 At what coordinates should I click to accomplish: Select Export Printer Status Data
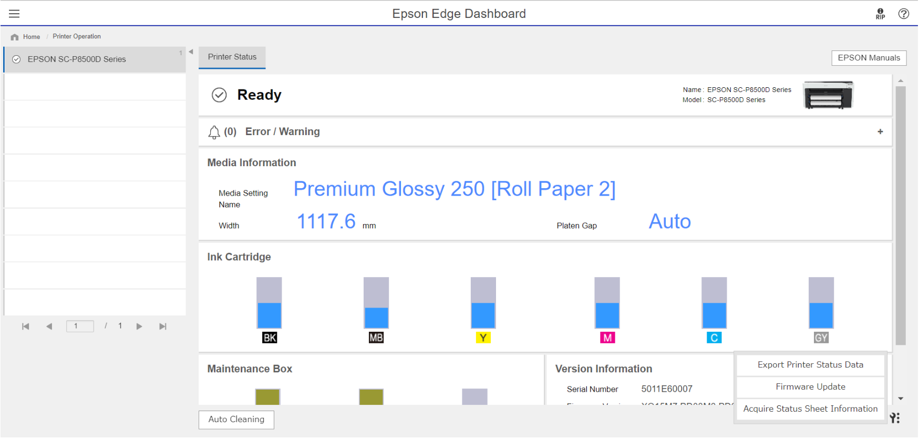click(x=810, y=365)
